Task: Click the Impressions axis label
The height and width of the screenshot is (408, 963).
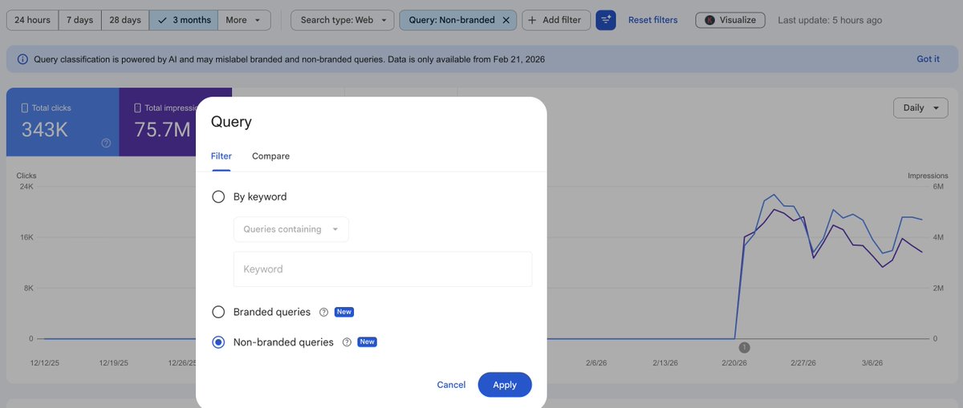Action: tap(928, 176)
